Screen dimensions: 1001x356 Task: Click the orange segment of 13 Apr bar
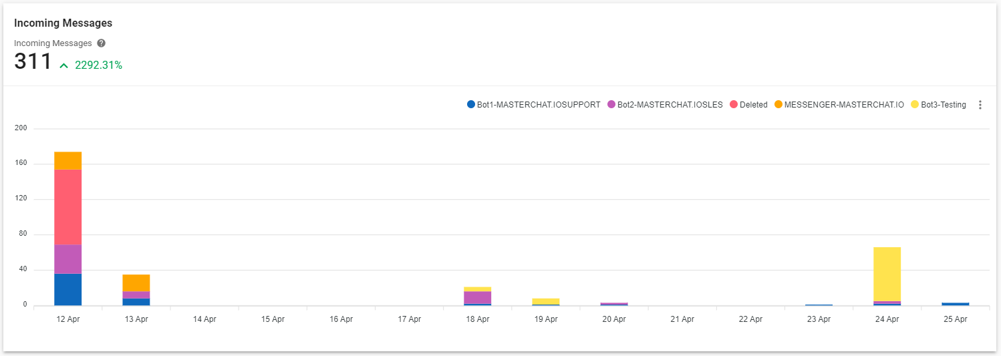(136, 283)
